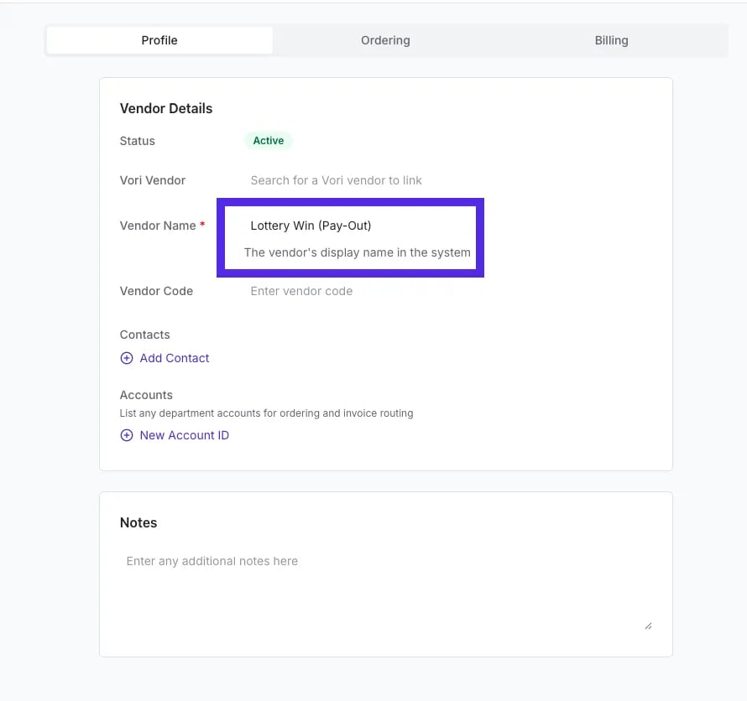Click the green Active status badge

pos(269,140)
